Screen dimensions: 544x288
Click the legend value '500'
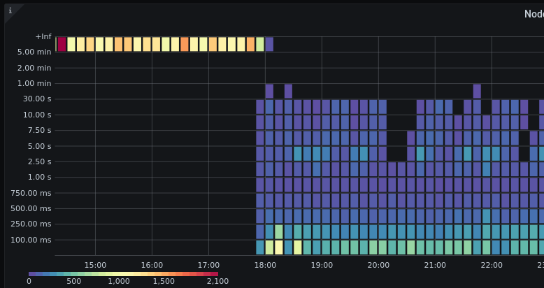74,281
